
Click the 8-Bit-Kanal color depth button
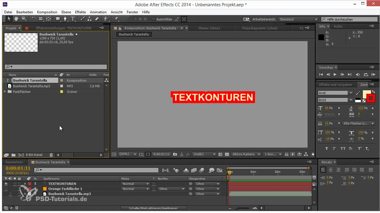34,155
